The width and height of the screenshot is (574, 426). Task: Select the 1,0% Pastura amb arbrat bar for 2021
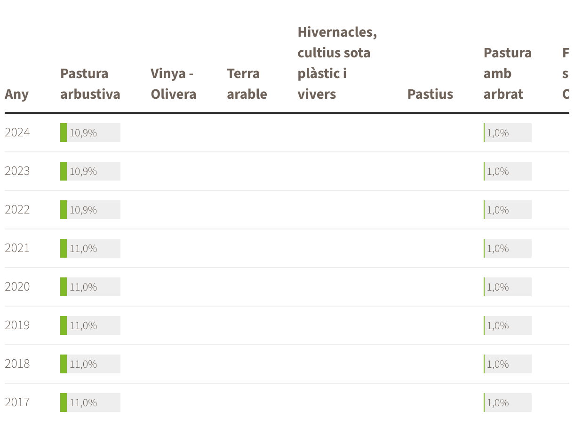tap(507, 248)
